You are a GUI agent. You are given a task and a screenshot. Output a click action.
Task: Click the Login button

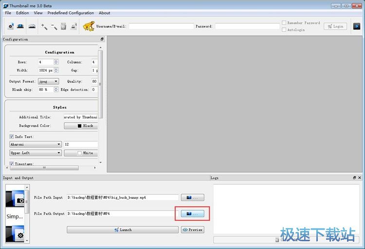335,26
